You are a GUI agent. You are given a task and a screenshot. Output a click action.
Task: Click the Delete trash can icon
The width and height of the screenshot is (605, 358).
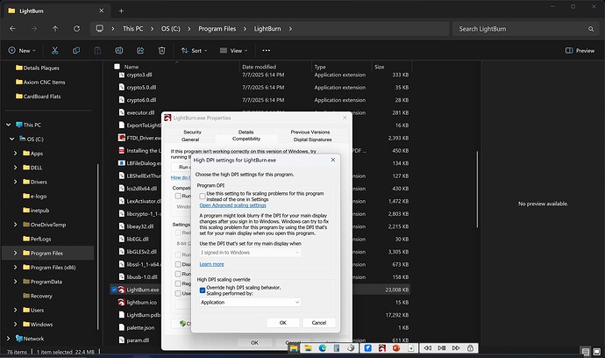coord(161,51)
